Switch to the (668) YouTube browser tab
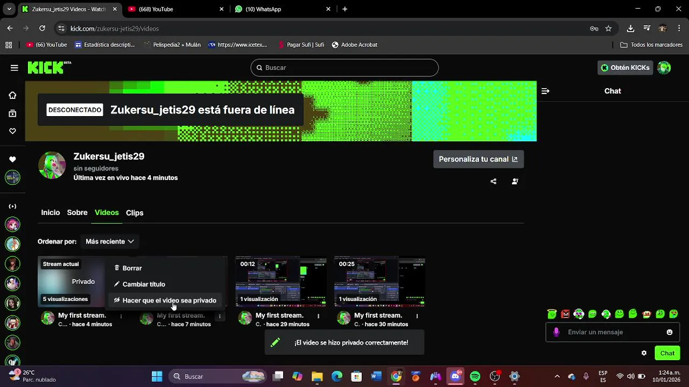 click(x=177, y=9)
